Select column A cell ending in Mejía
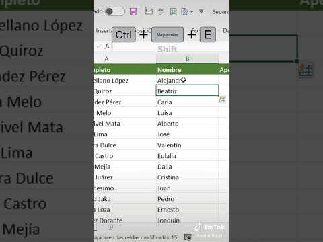This screenshot has width=323, height=242. coord(124,166)
